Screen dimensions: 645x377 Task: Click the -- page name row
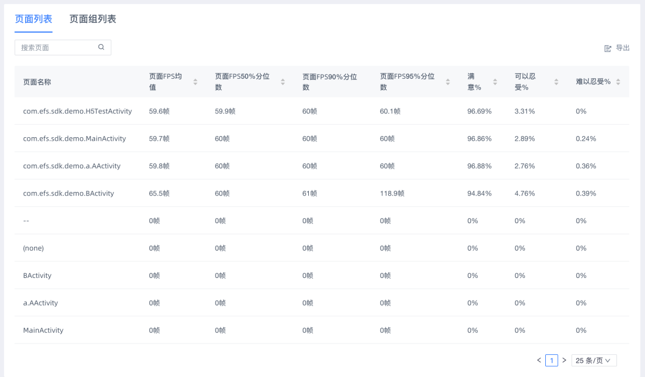(x=322, y=221)
